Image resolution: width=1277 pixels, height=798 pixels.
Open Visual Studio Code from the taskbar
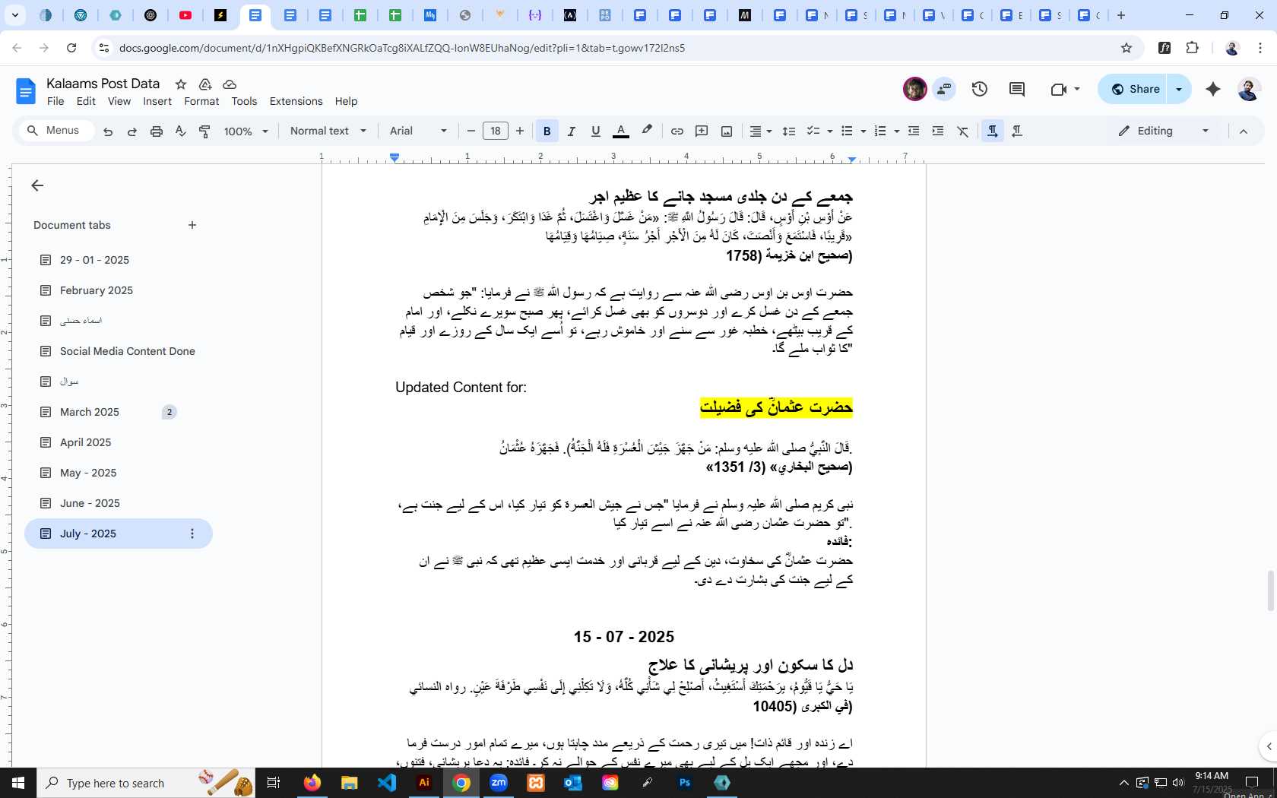(387, 783)
